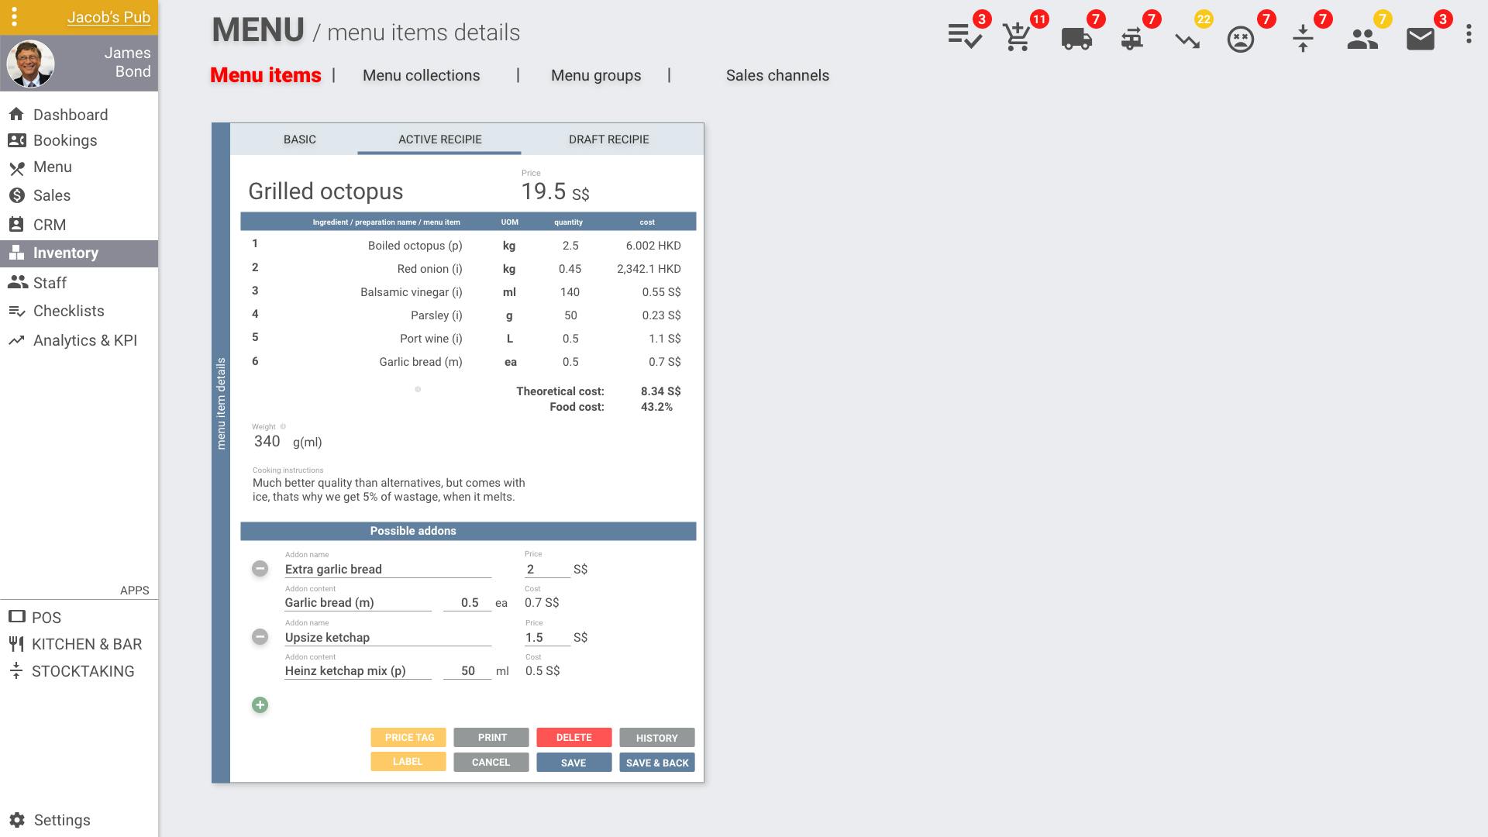Click the Bookings icon
Viewport: 1488px width, 837px height.
coord(16,140)
